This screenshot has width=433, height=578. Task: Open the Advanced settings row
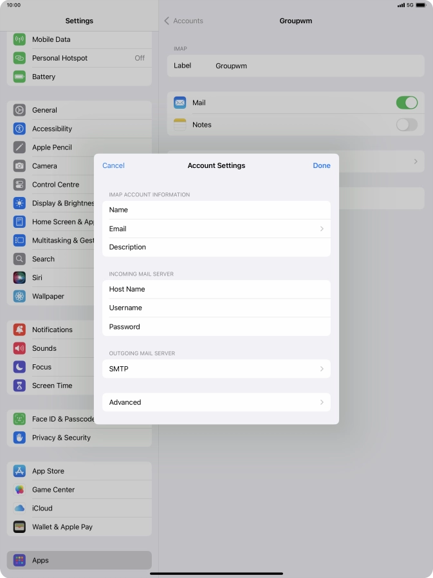[216, 402]
